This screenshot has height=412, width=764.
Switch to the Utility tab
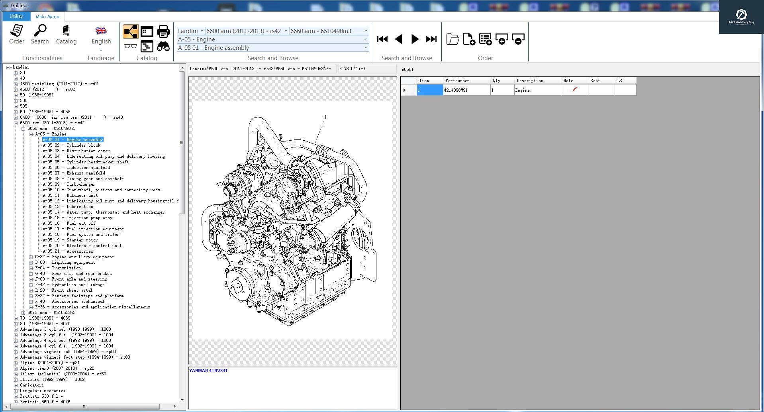click(x=16, y=16)
